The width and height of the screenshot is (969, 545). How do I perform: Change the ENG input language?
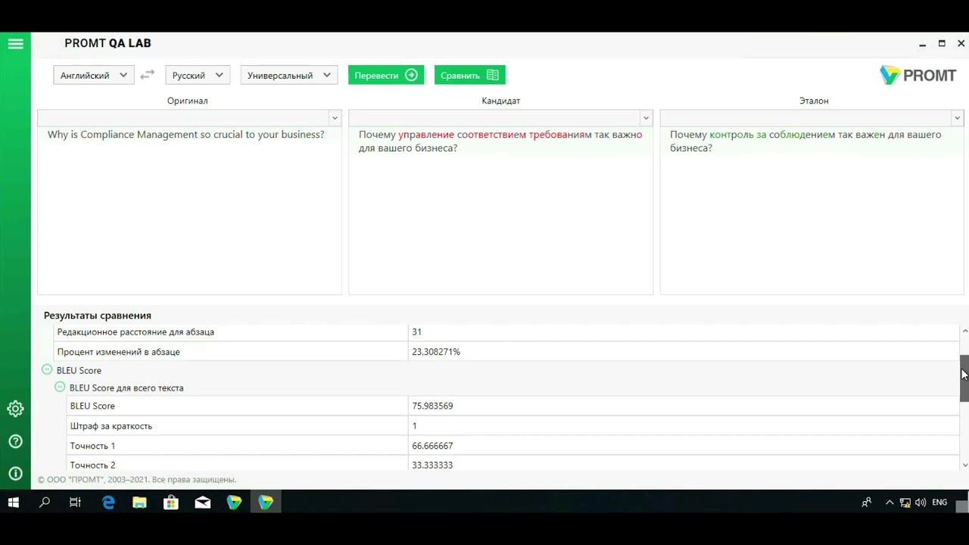tap(939, 502)
